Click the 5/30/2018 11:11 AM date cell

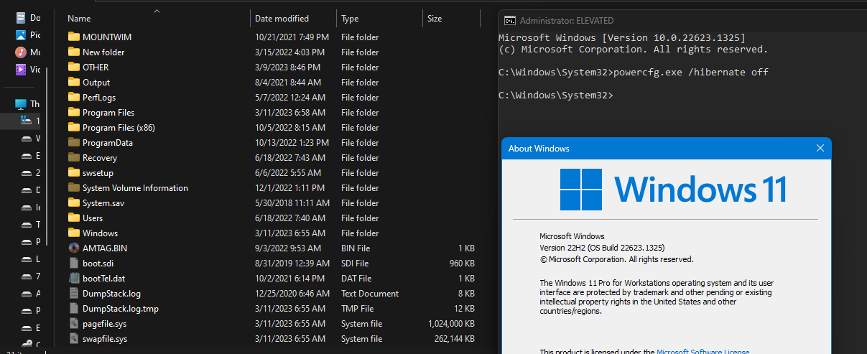tap(291, 202)
